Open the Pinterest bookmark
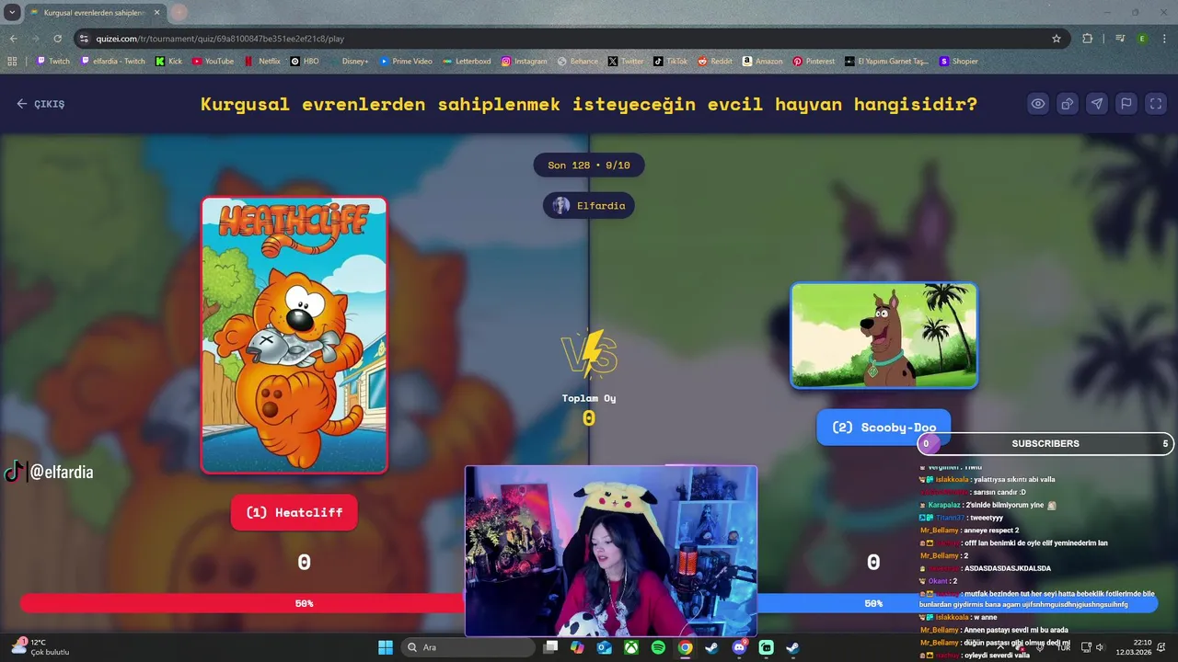Screen dimensions: 1178x662 (814, 62)
